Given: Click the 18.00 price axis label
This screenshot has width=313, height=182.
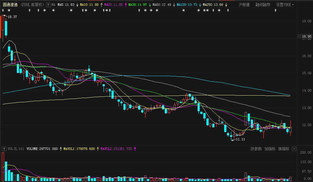Looking at the screenshot, I should (307, 21).
